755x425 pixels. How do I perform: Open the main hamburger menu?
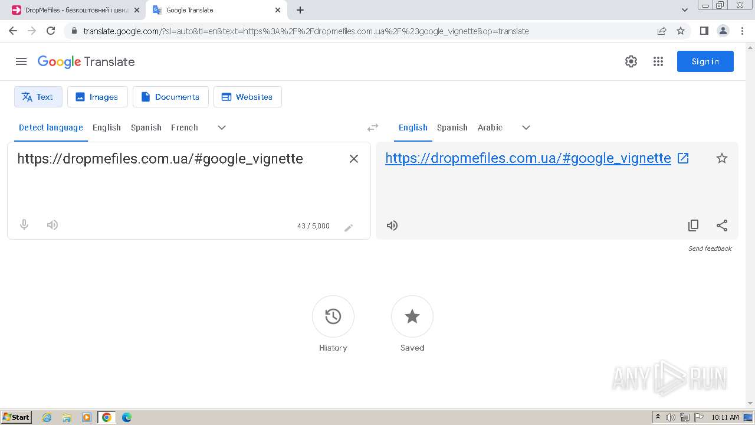click(x=21, y=61)
